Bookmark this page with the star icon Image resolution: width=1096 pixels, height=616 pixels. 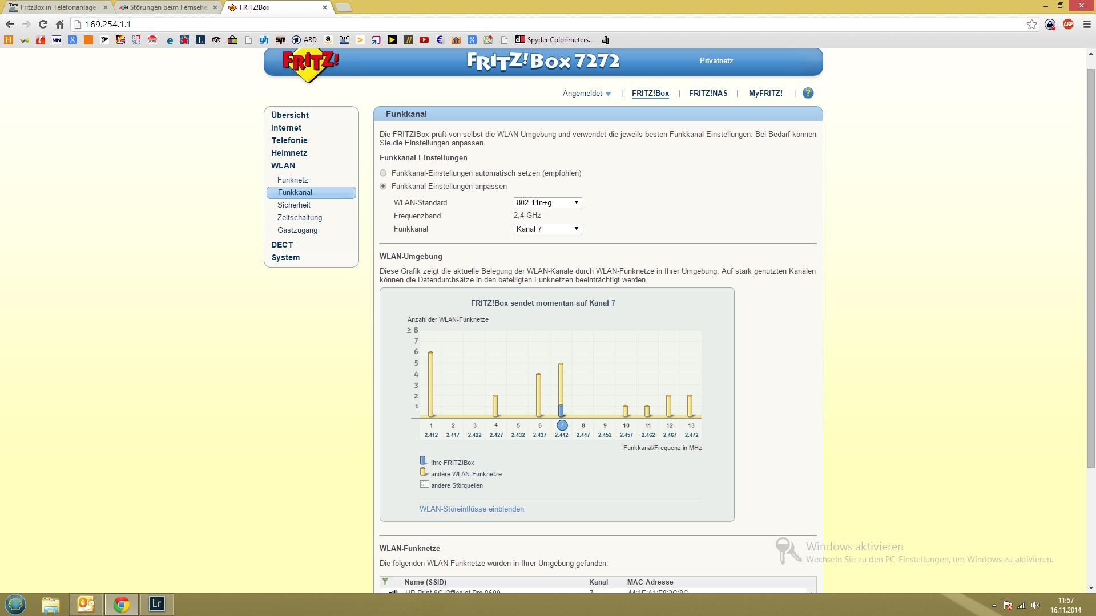1031,24
